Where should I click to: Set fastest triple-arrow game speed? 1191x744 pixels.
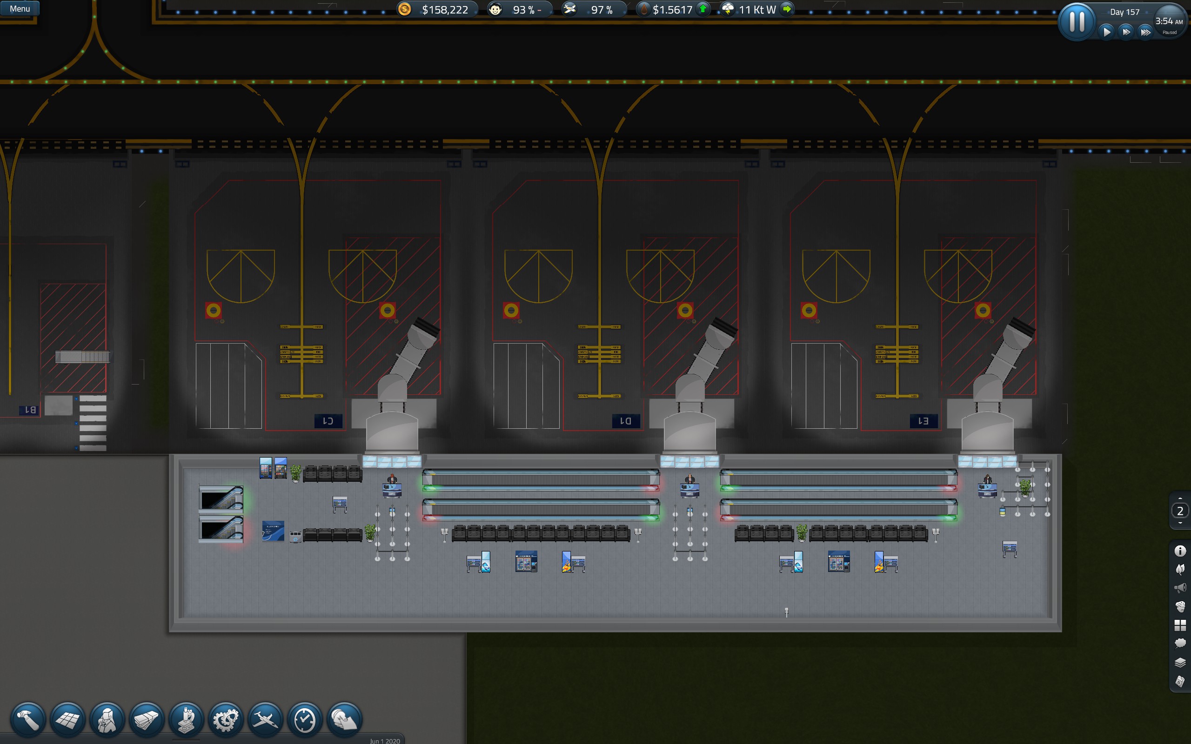1146,33
